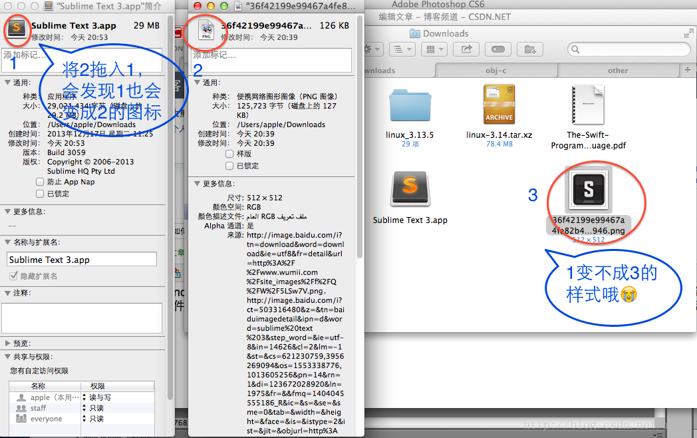Select the Swift Programming Language PDF icon

pyautogui.click(x=588, y=104)
